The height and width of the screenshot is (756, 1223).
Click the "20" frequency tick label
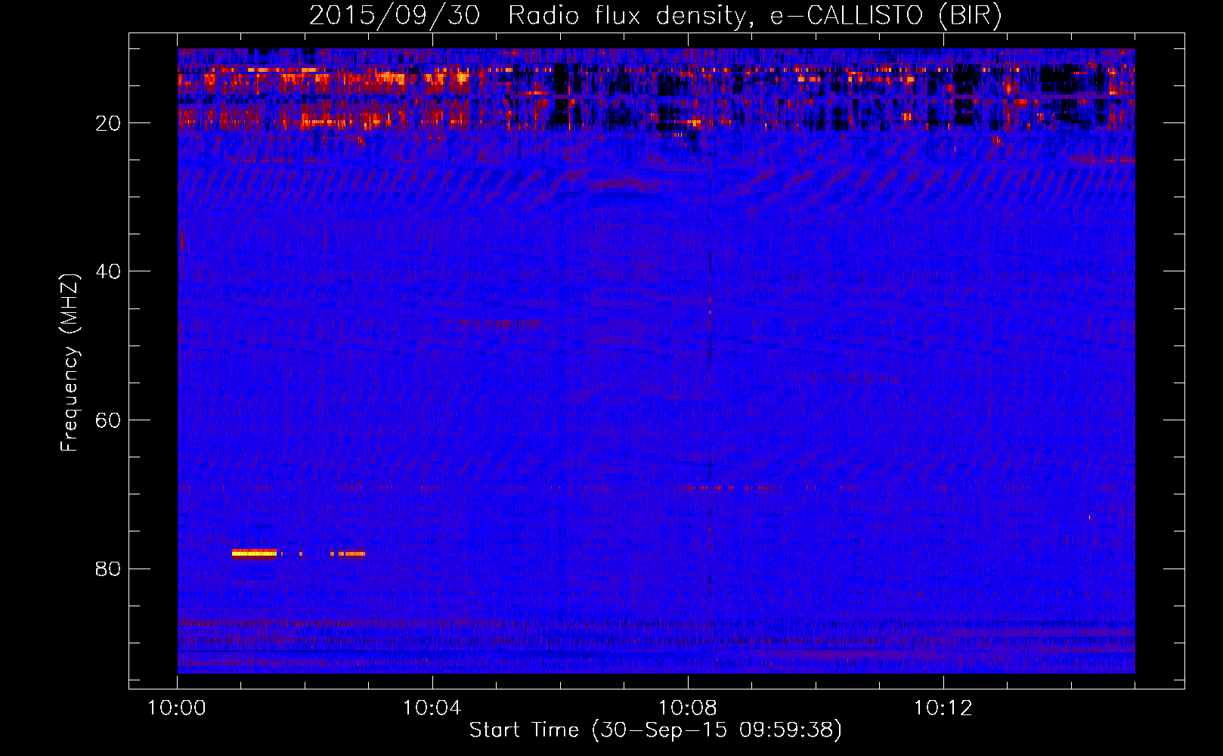(109, 123)
